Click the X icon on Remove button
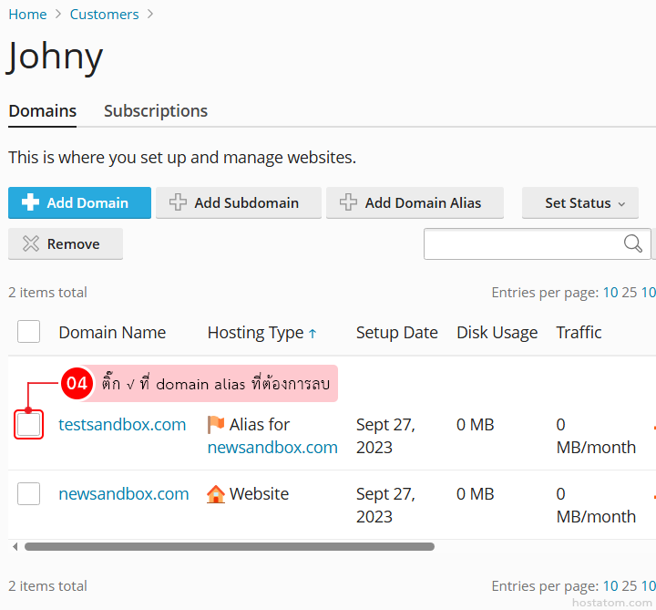 [31, 243]
